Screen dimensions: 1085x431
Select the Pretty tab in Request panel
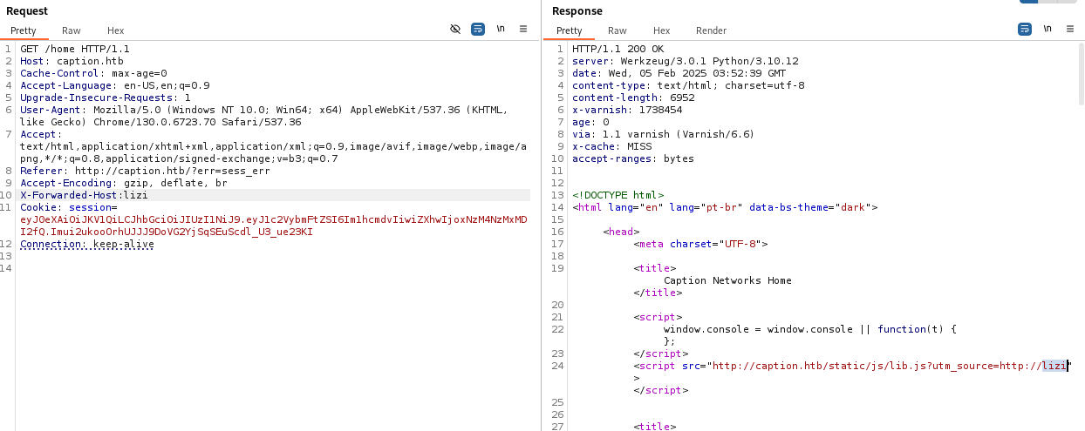(x=24, y=30)
